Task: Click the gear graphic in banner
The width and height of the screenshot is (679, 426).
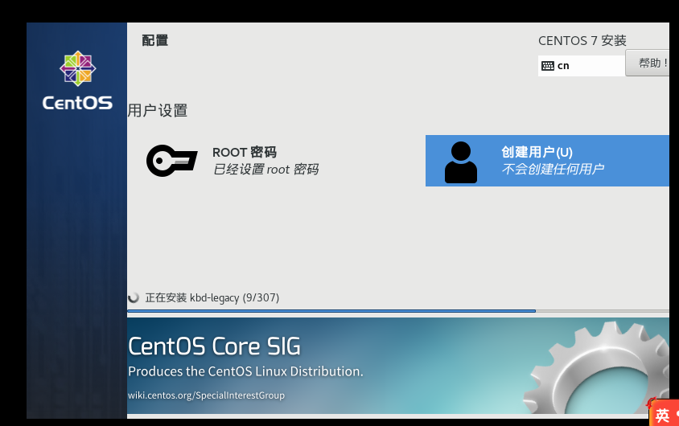Action: tap(596, 367)
